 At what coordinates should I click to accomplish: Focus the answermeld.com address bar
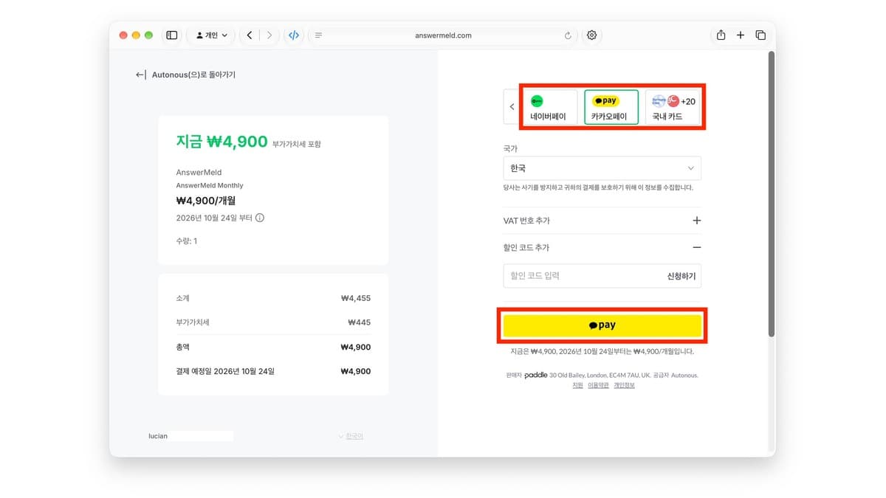(443, 35)
